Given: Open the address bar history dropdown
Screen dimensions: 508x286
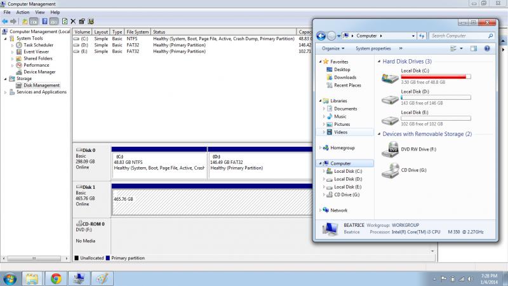Looking at the screenshot, I should [413, 36].
